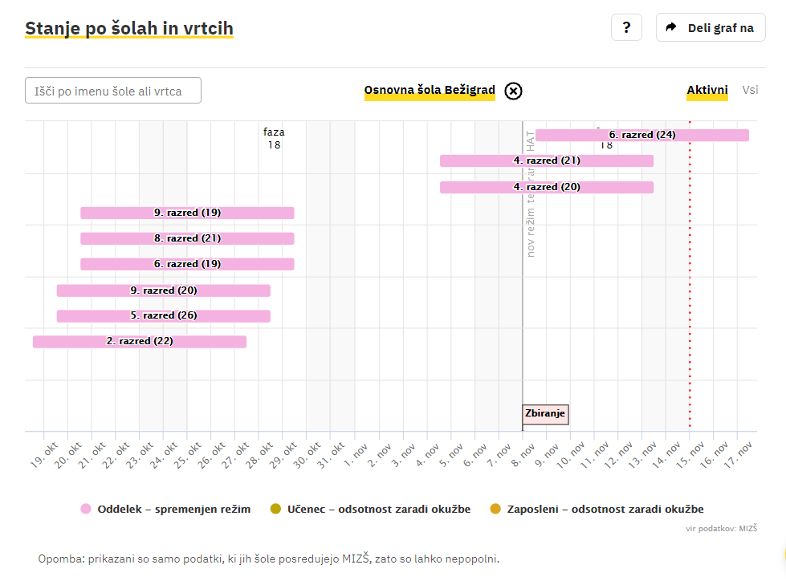Click the Zbiranje timeline marker
786x581 pixels.
click(545, 414)
